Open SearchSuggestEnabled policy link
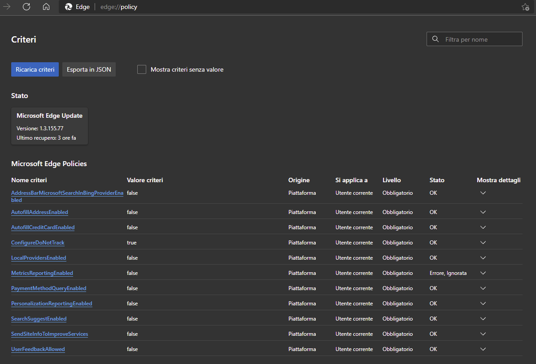Screen dimensions: 536x364 pos(39,319)
